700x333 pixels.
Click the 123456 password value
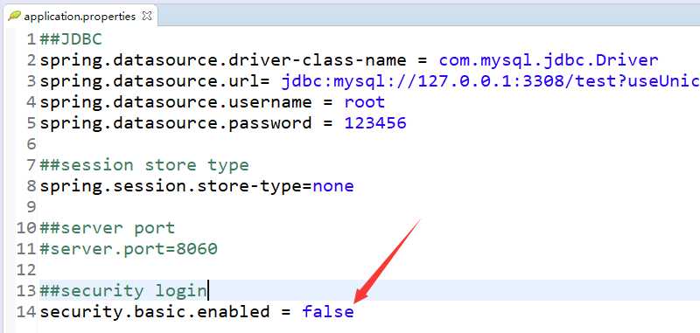pyautogui.click(x=375, y=123)
